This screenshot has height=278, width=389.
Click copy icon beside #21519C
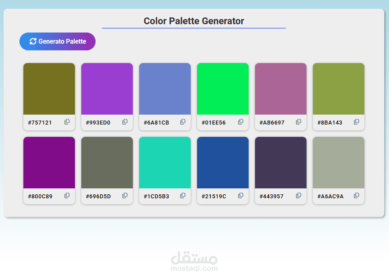(x=241, y=196)
